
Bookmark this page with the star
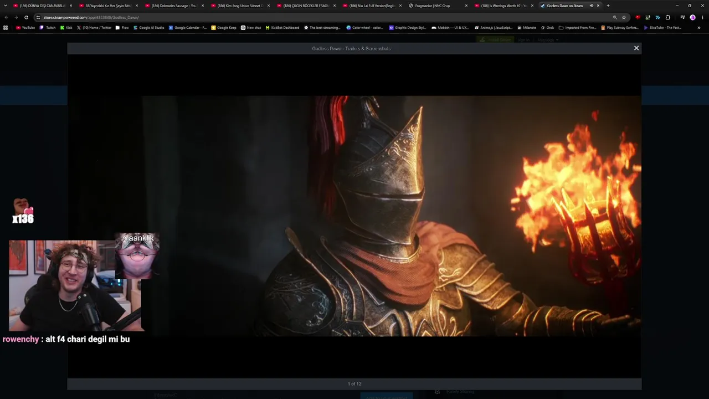624,17
